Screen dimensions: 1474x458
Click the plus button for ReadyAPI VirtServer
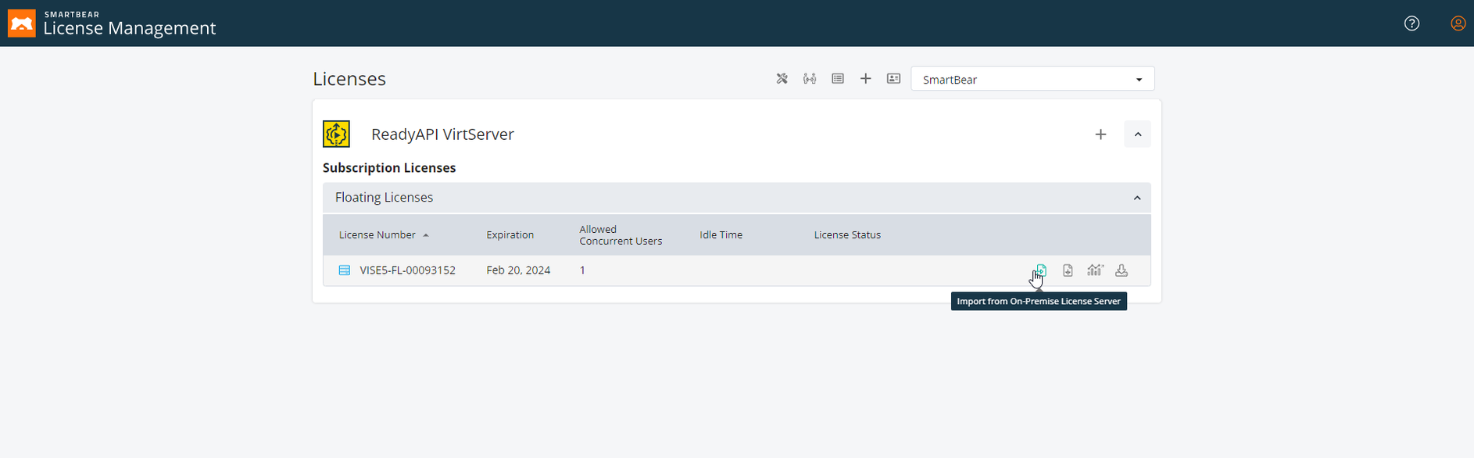pos(1100,134)
